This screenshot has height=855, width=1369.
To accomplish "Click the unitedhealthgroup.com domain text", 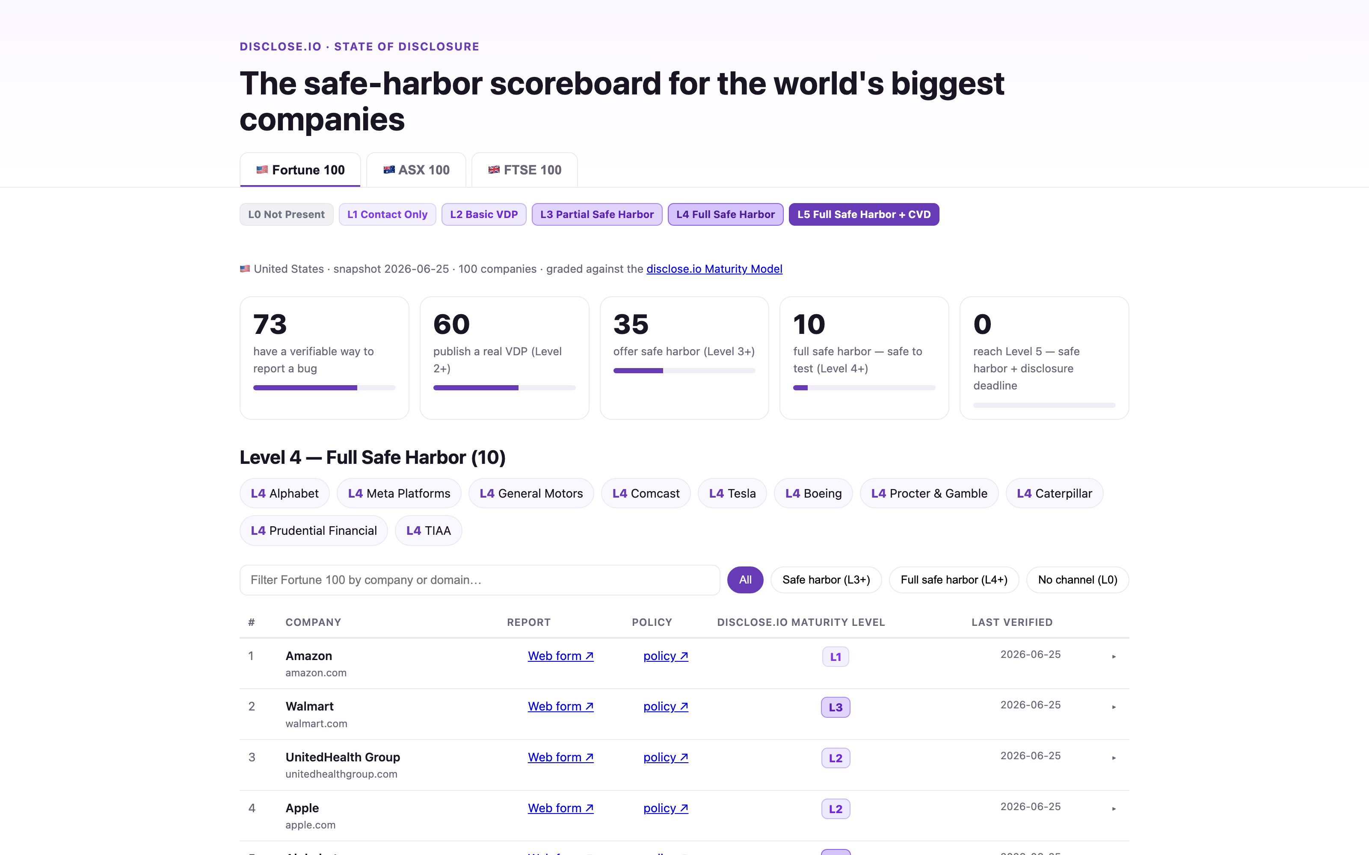I will pos(341,774).
